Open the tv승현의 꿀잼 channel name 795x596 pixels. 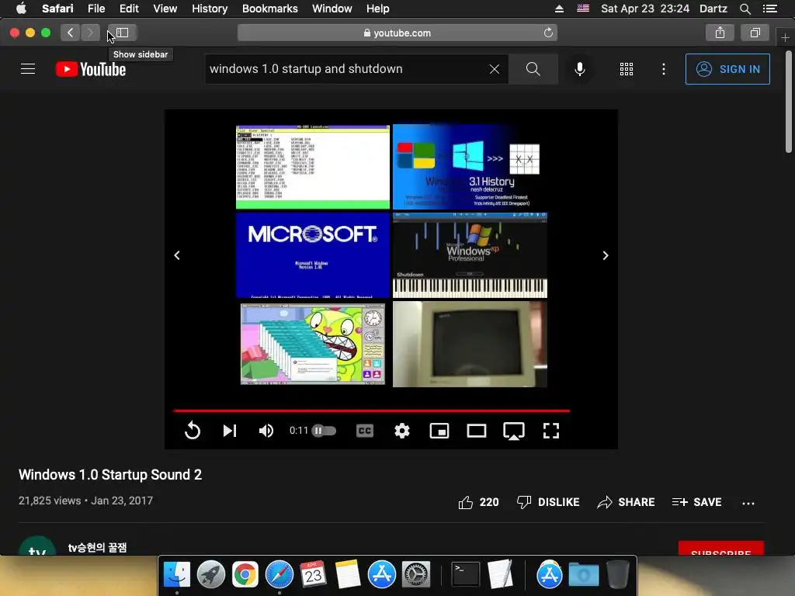(x=97, y=547)
